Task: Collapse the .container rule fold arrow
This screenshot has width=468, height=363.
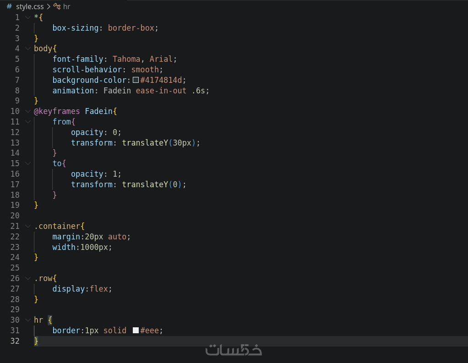Action: [x=28, y=226]
